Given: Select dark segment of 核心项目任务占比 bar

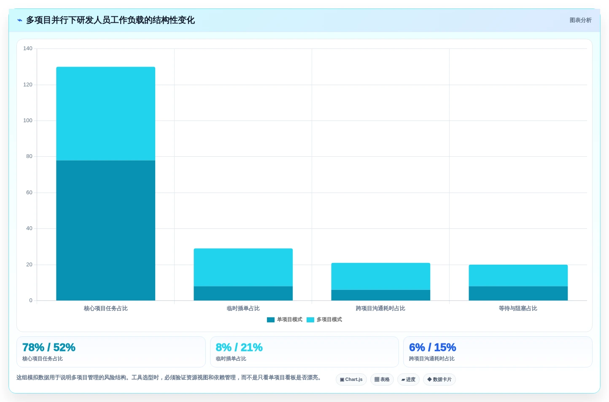Looking at the screenshot, I should point(106,230).
